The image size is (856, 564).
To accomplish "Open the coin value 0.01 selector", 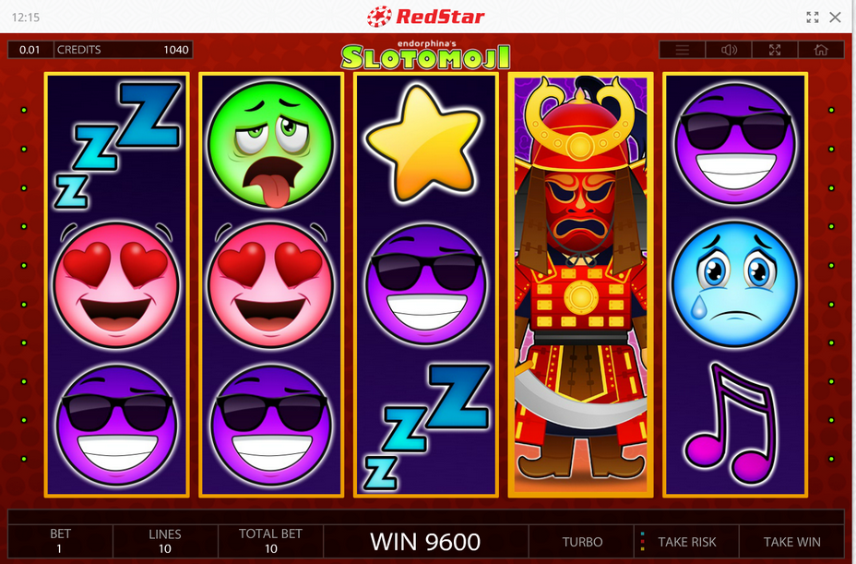I will (x=30, y=50).
